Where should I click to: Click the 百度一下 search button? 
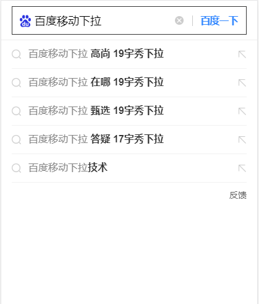click(x=219, y=20)
